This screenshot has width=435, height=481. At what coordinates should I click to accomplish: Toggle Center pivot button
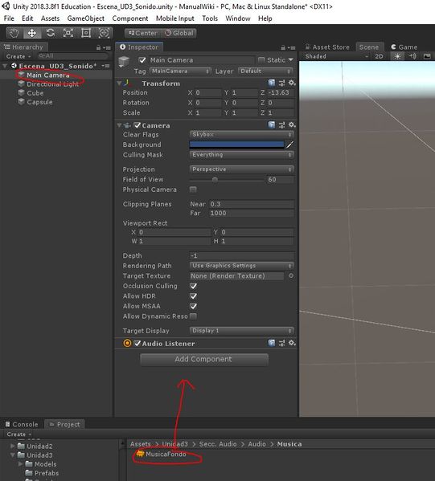(x=143, y=33)
